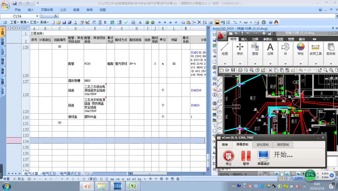
Task: Click the 屏幕捕获 screen capture monitor icon
Action: (x=263, y=156)
